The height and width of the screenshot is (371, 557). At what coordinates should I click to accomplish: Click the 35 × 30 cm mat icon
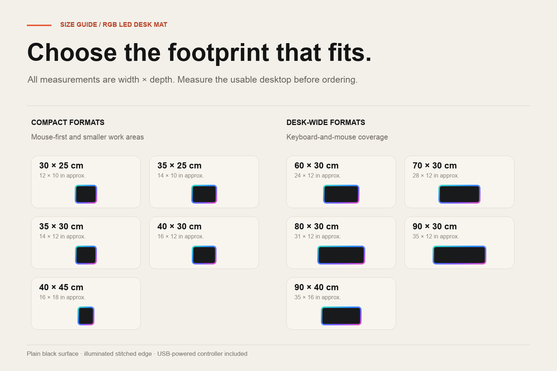(86, 255)
